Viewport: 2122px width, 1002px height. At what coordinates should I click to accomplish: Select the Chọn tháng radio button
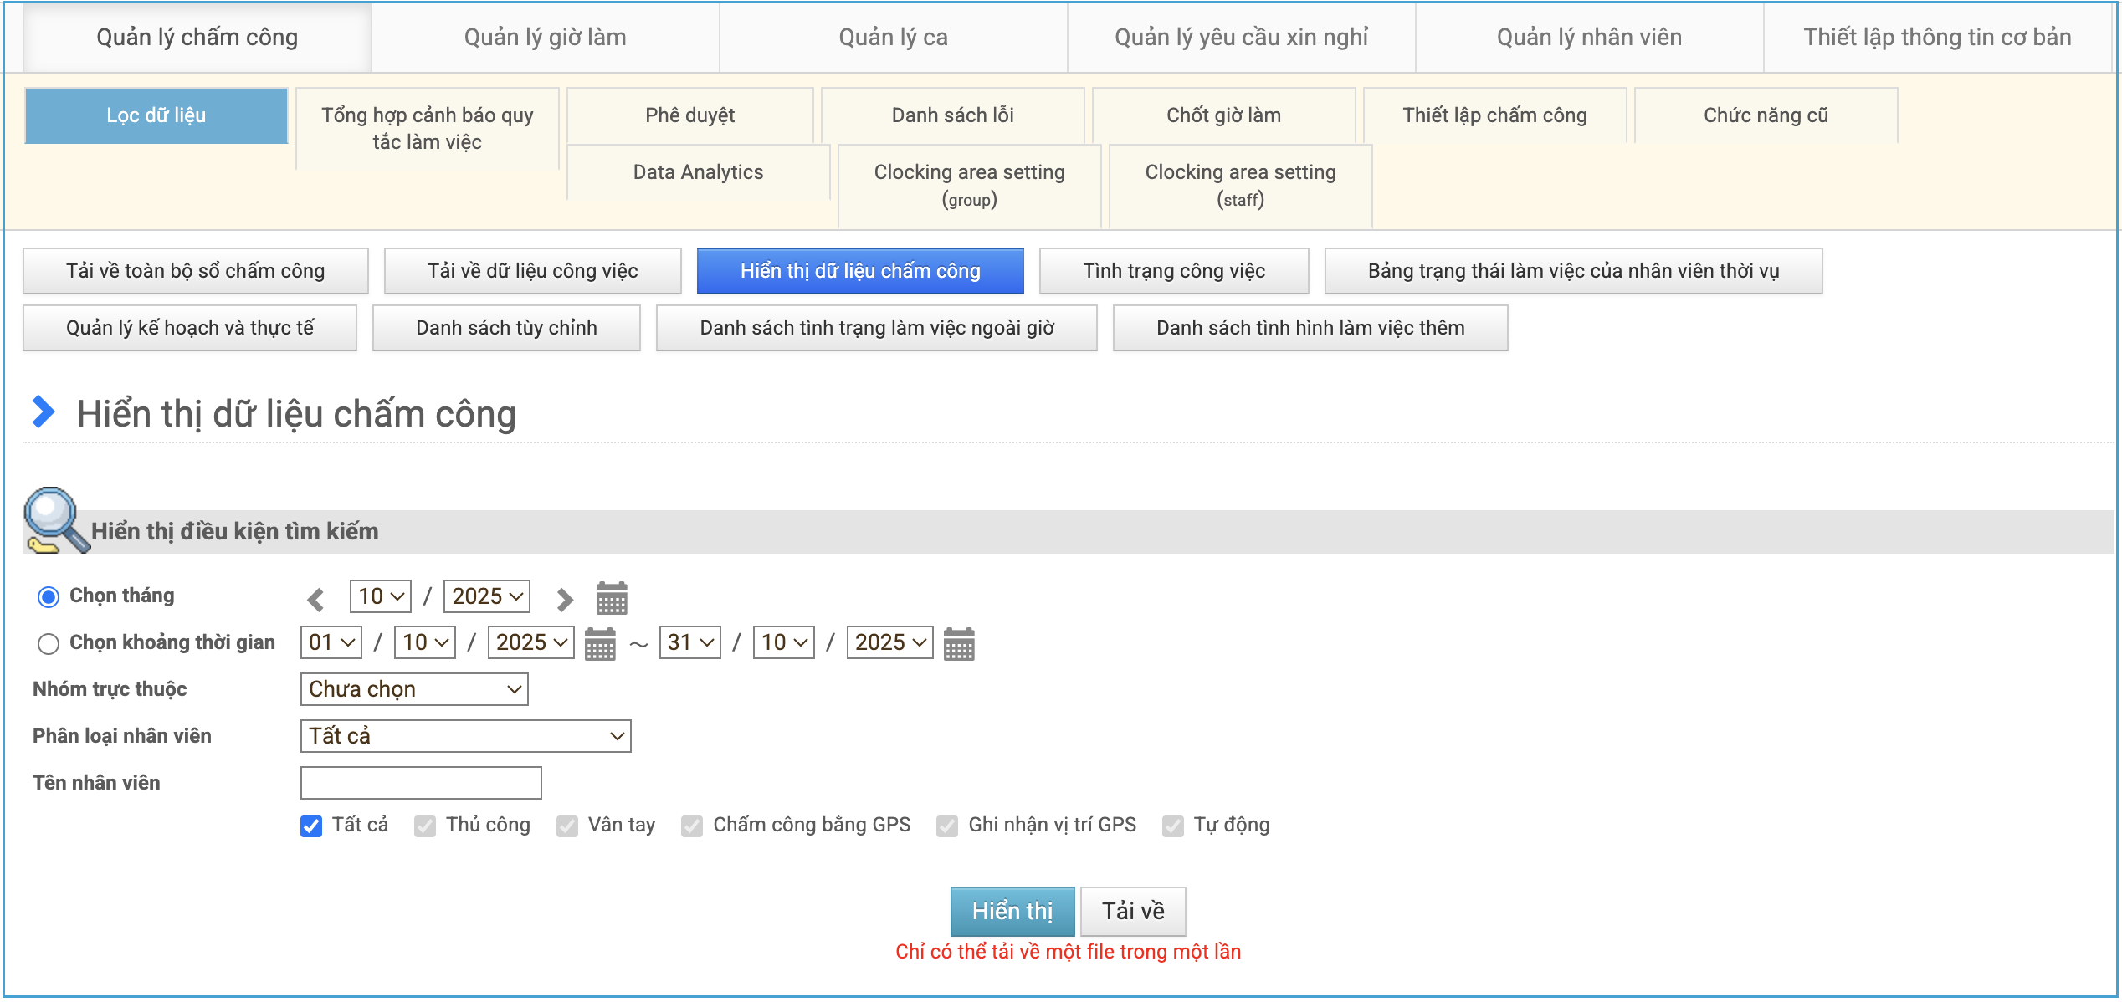(x=49, y=596)
